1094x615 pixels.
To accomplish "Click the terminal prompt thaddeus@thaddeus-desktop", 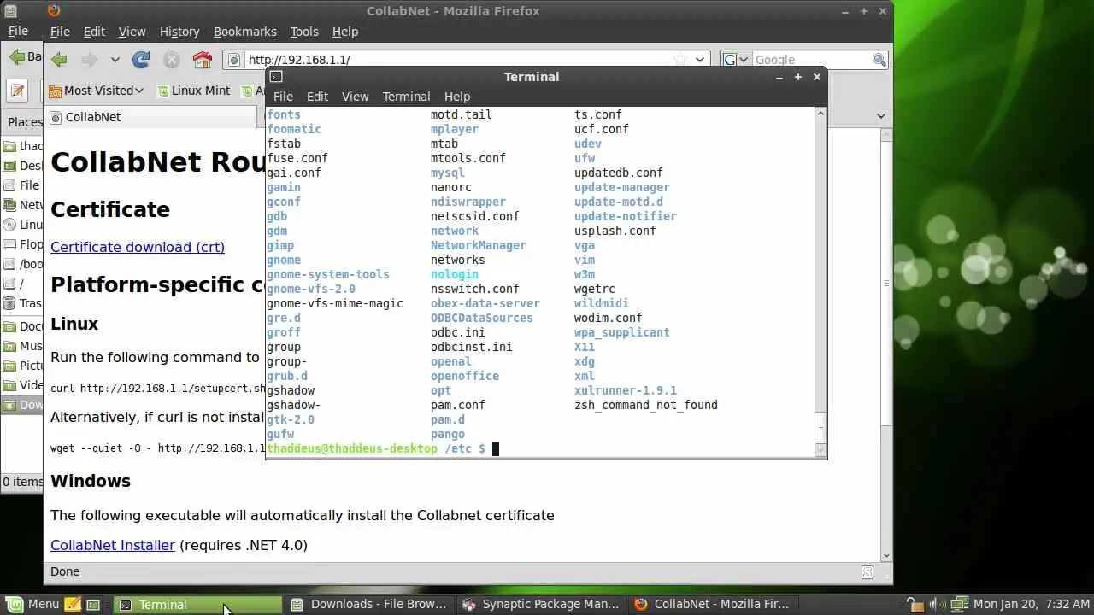I will (352, 448).
